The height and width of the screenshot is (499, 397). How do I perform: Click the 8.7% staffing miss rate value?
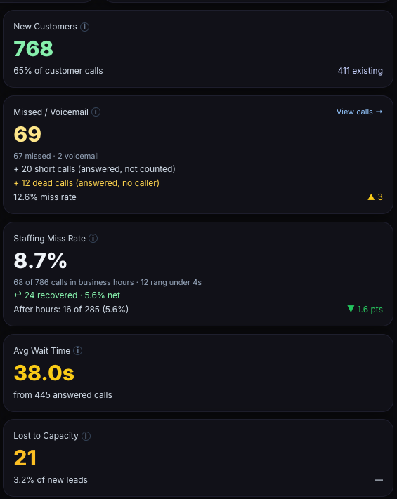pos(40,260)
